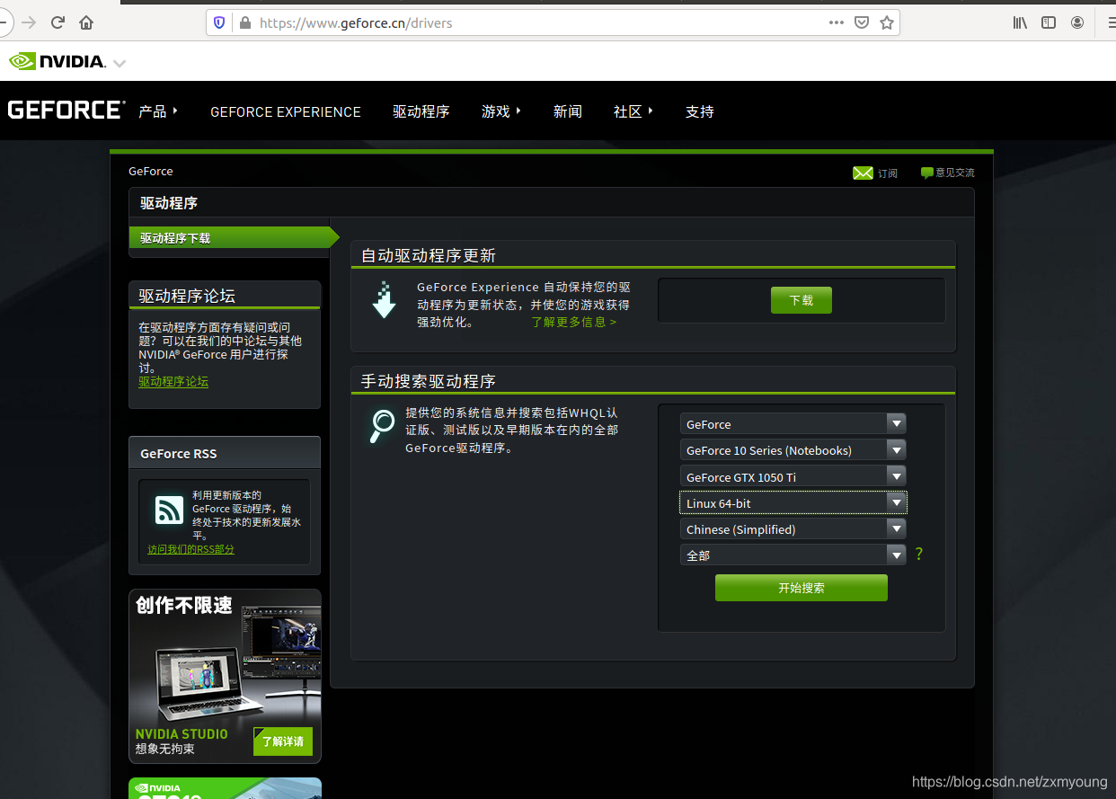Click the feedback speech bubble icon
1116x799 pixels.
(x=926, y=173)
